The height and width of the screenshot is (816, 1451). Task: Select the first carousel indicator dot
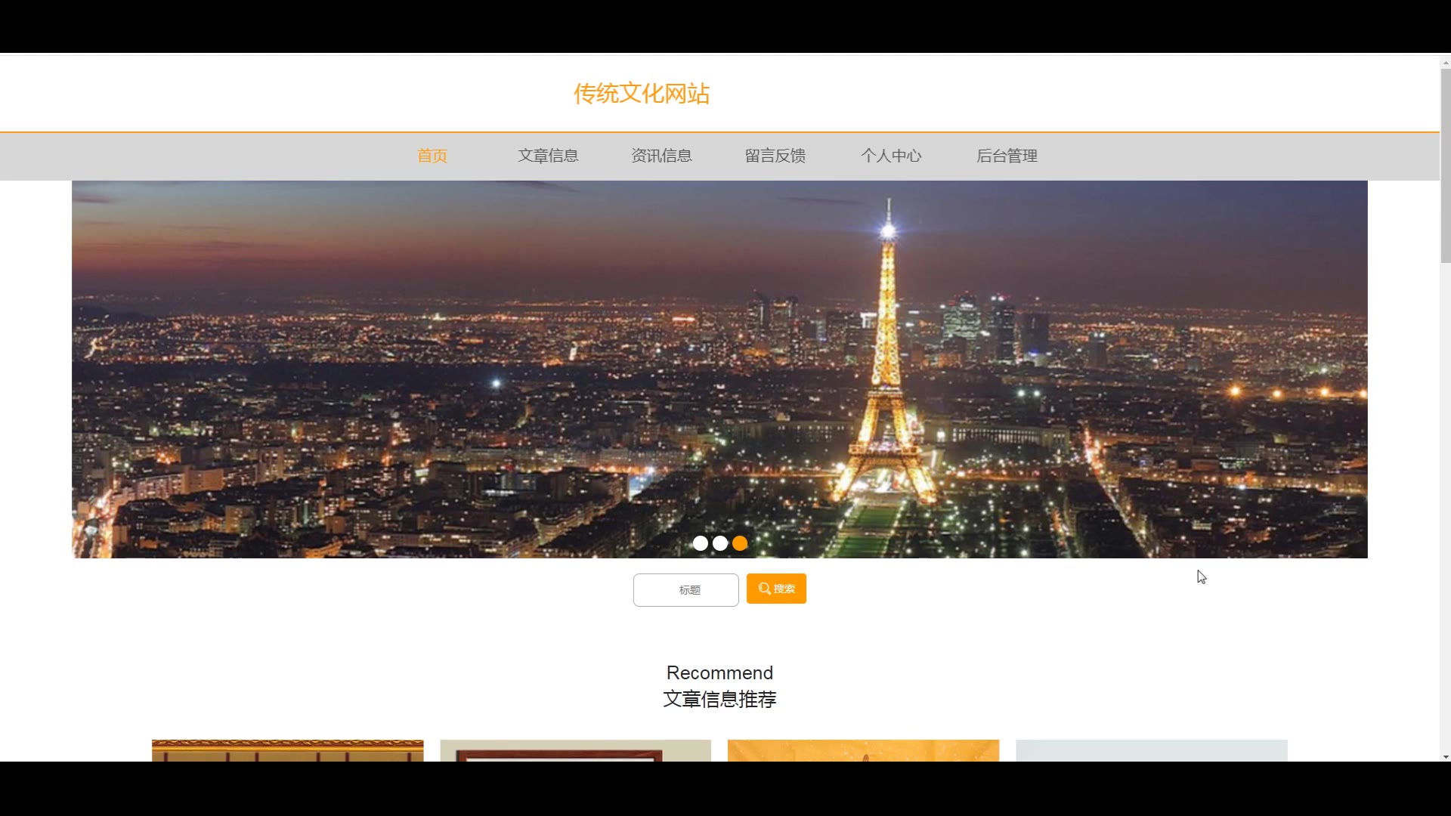[x=701, y=543]
